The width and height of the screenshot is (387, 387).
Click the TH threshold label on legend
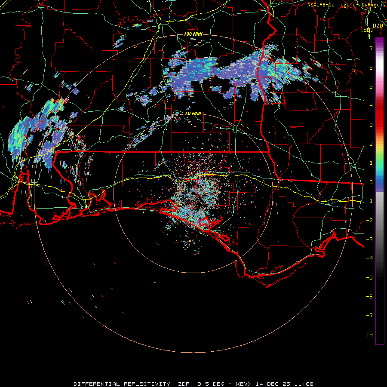(369, 335)
